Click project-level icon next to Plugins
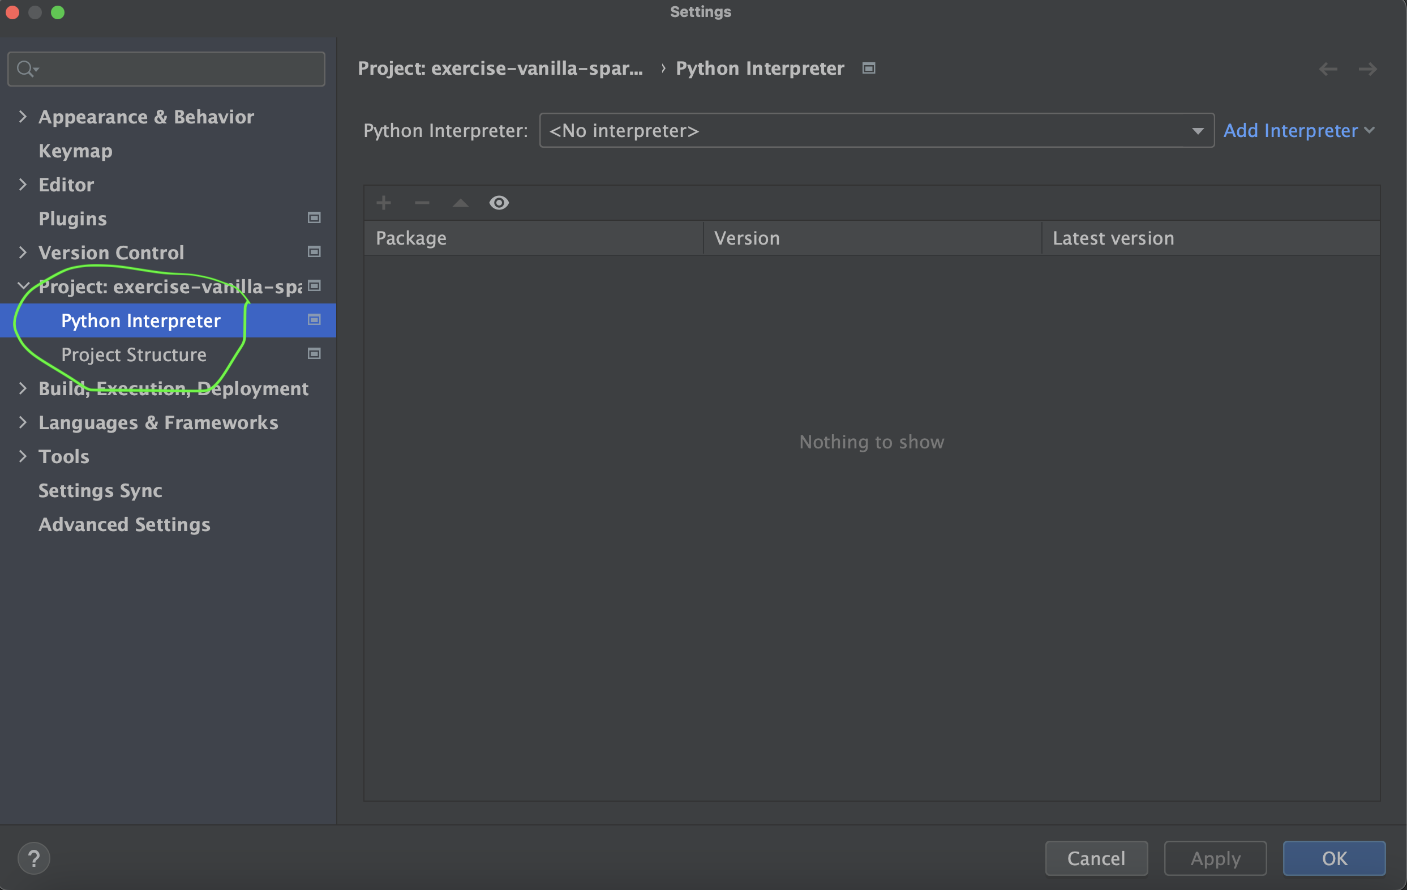This screenshot has width=1407, height=890. point(314,218)
